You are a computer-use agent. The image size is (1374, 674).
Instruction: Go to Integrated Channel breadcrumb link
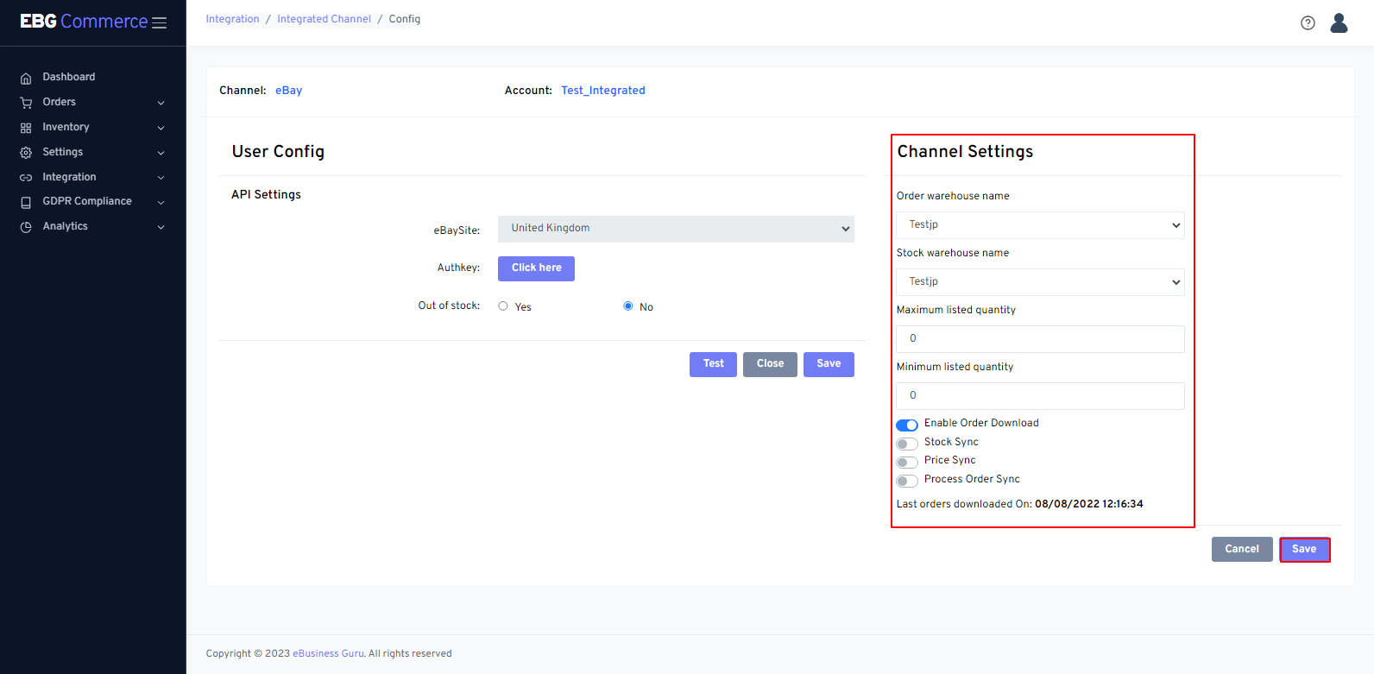tap(324, 19)
